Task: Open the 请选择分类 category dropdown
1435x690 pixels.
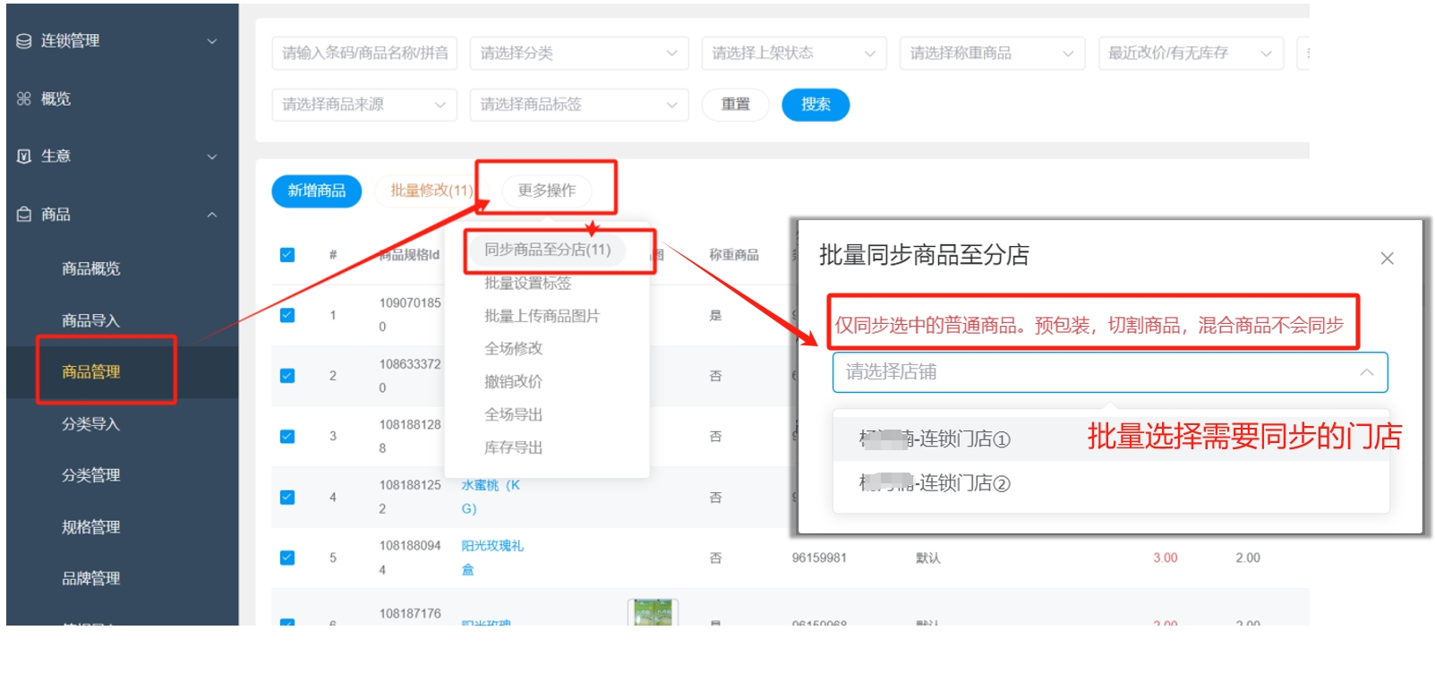Action: point(578,54)
